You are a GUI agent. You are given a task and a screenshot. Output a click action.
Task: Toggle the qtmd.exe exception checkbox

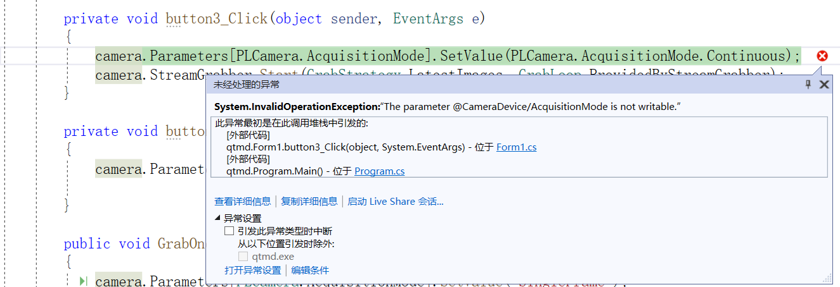tap(243, 257)
